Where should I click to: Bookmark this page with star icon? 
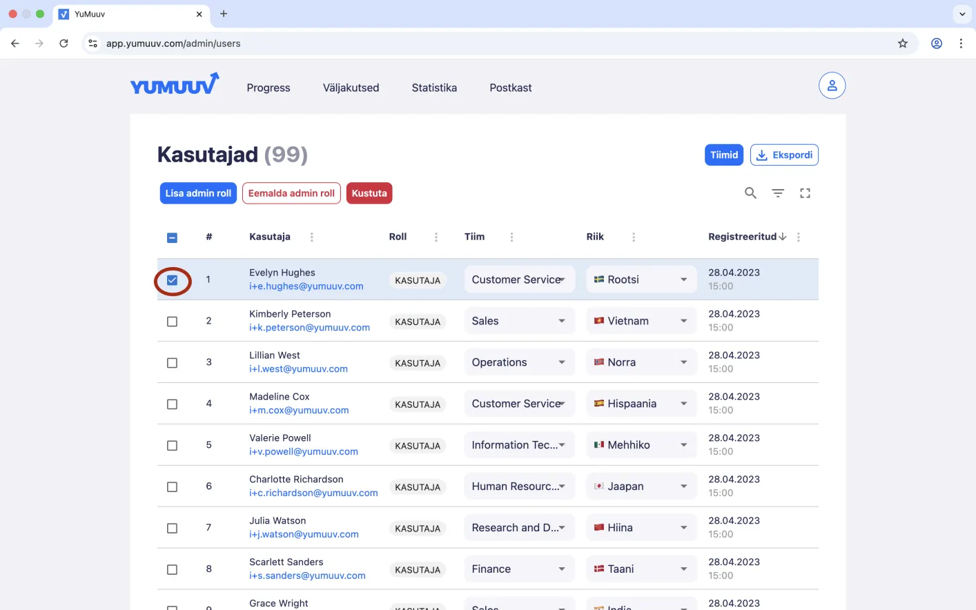tap(903, 43)
